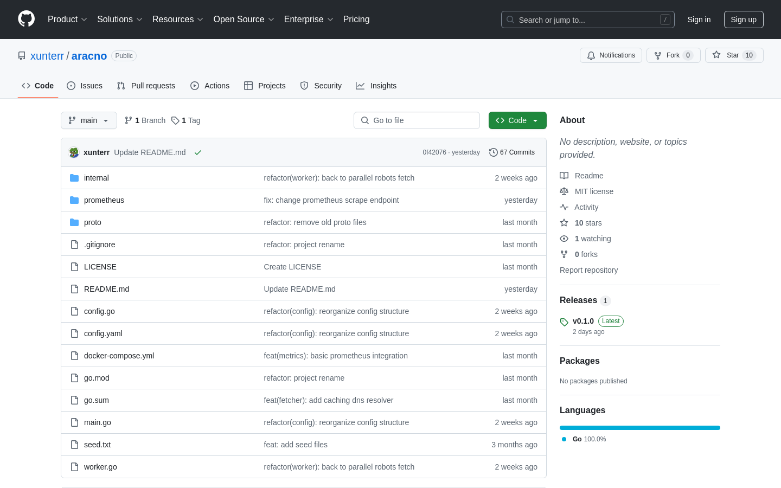
Task: Click the Notifications button
Action: tap(611, 55)
